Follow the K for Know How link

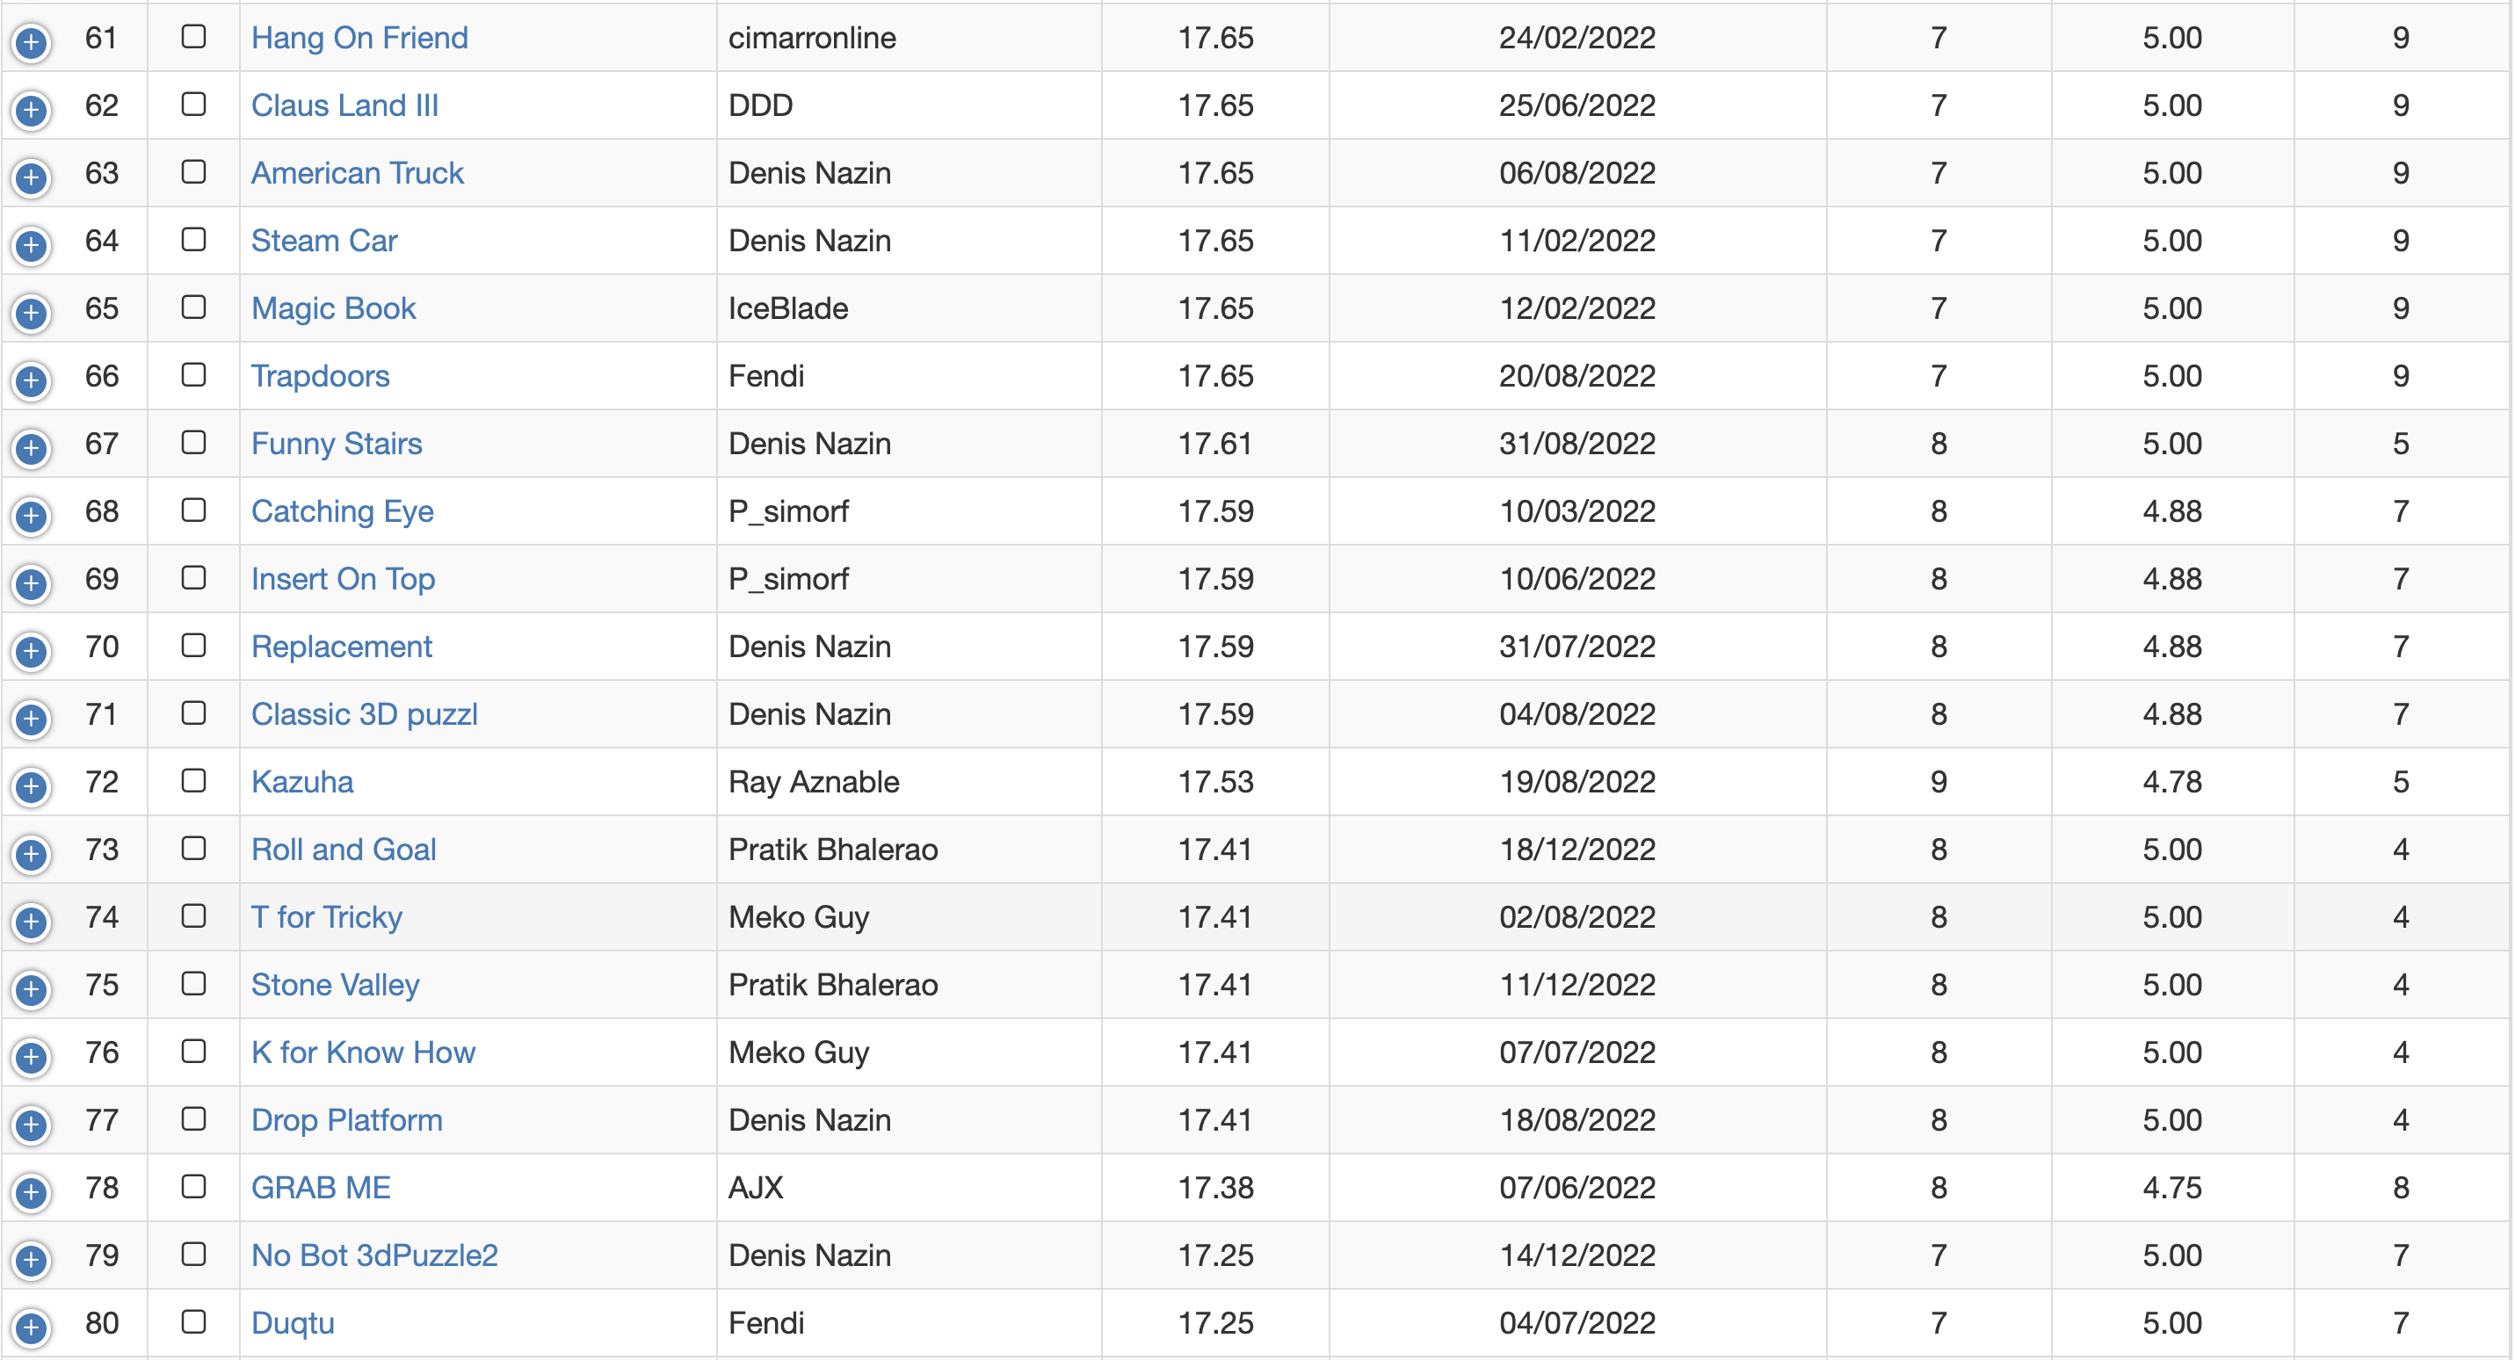pos(362,1053)
